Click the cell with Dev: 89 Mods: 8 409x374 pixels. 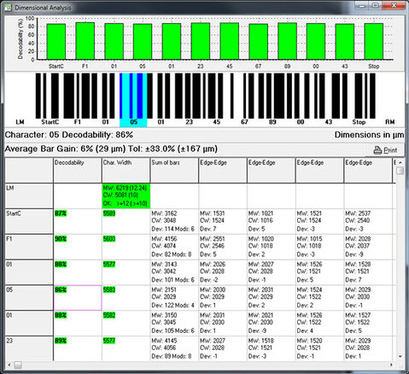174,348
